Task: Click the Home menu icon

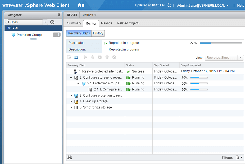Action: pos(81,5)
